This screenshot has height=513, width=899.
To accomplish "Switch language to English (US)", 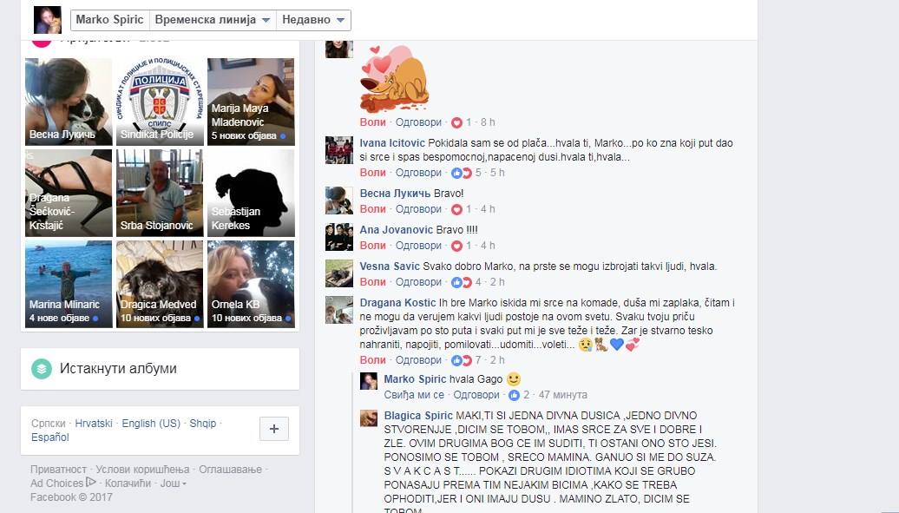I will point(151,423).
